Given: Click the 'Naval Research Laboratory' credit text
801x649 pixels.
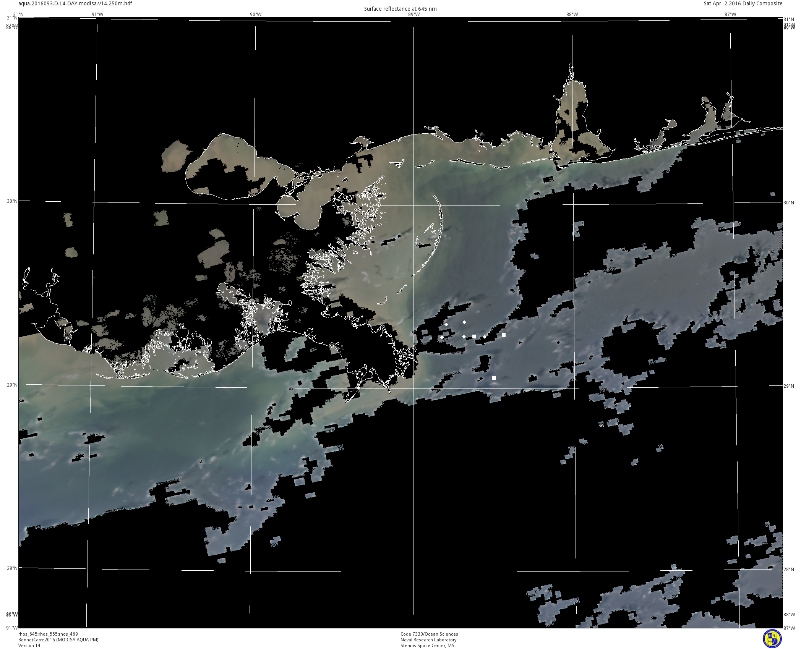Looking at the screenshot, I should [x=428, y=640].
